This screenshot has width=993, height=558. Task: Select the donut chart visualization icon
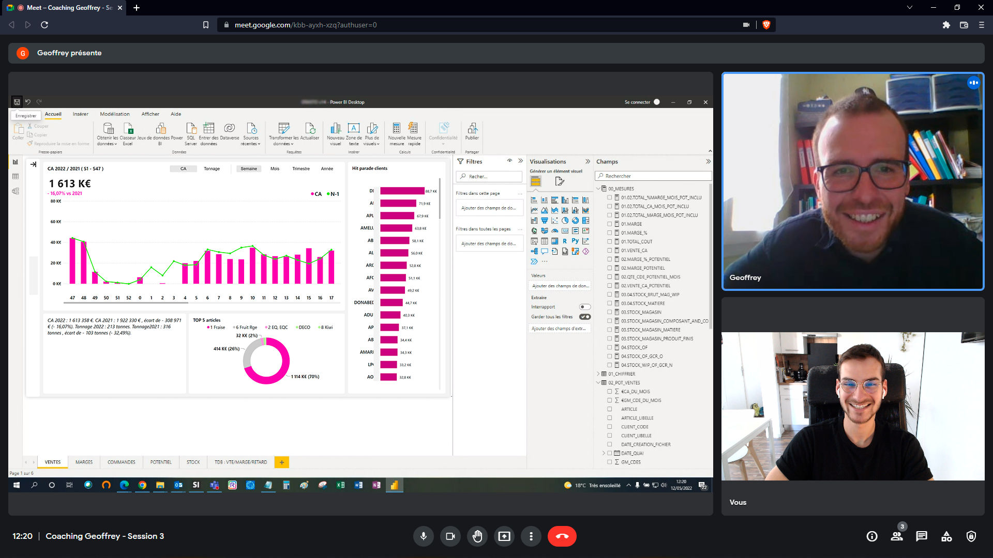pyautogui.click(x=575, y=221)
